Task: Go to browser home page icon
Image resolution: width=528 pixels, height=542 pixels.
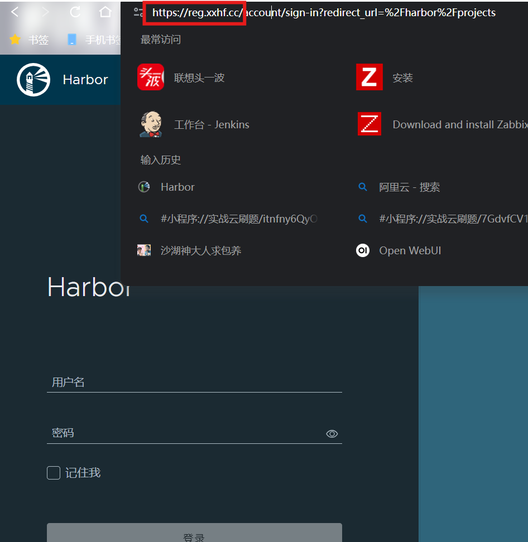Action: click(105, 12)
